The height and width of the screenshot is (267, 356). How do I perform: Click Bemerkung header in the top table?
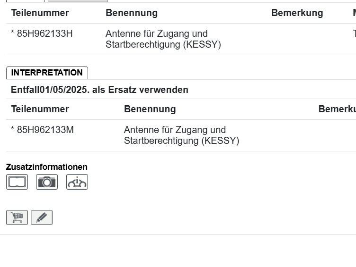297,13
